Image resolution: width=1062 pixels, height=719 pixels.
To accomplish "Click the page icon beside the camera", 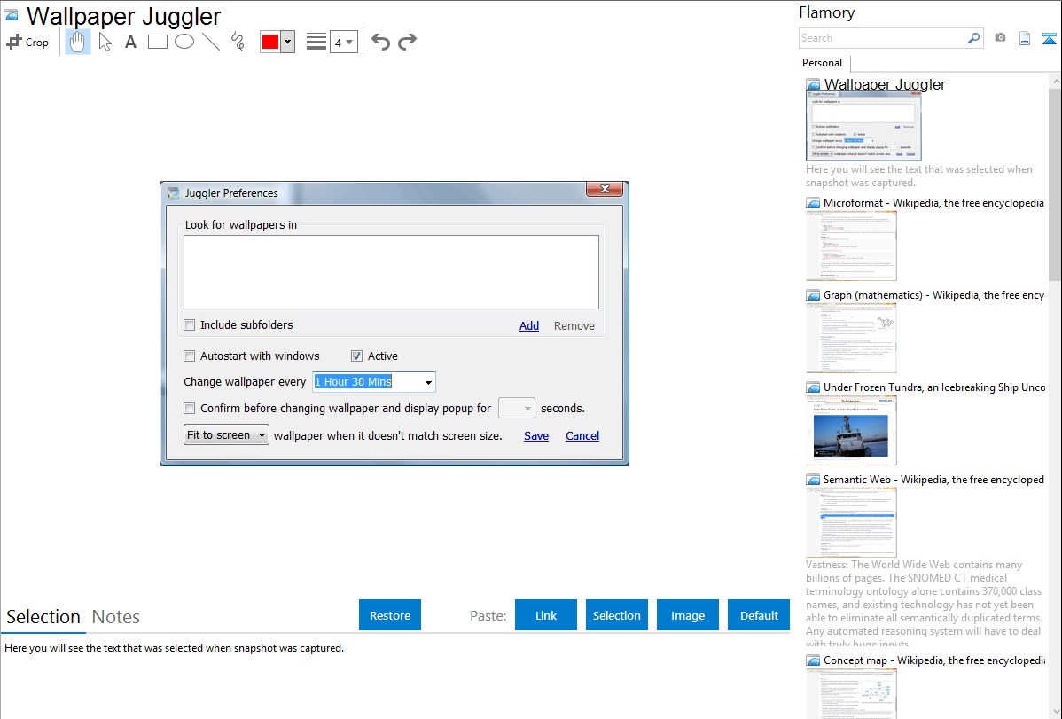I will (x=1025, y=38).
